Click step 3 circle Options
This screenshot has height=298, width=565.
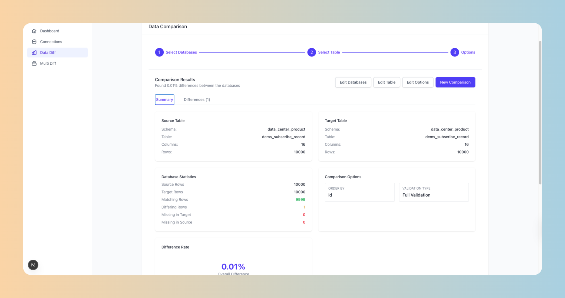(x=455, y=52)
